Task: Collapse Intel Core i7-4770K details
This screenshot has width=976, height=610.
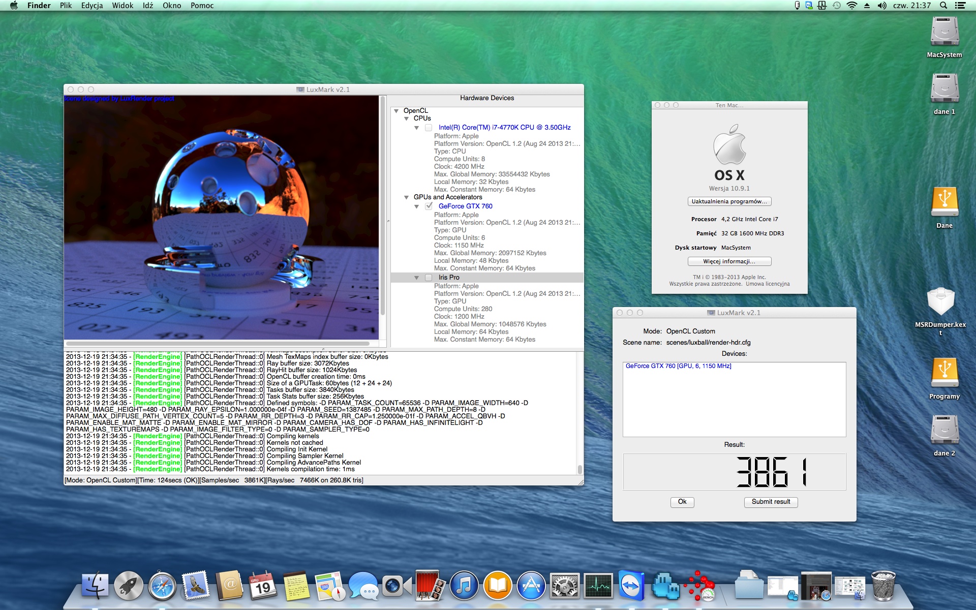Action: click(416, 128)
